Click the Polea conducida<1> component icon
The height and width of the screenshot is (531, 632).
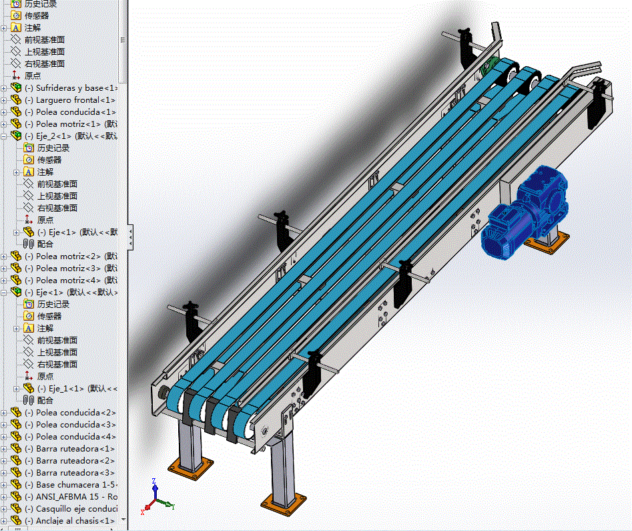click(x=16, y=112)
